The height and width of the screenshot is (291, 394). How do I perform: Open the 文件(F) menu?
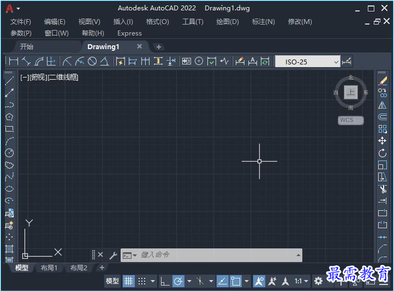coord(21,22)
